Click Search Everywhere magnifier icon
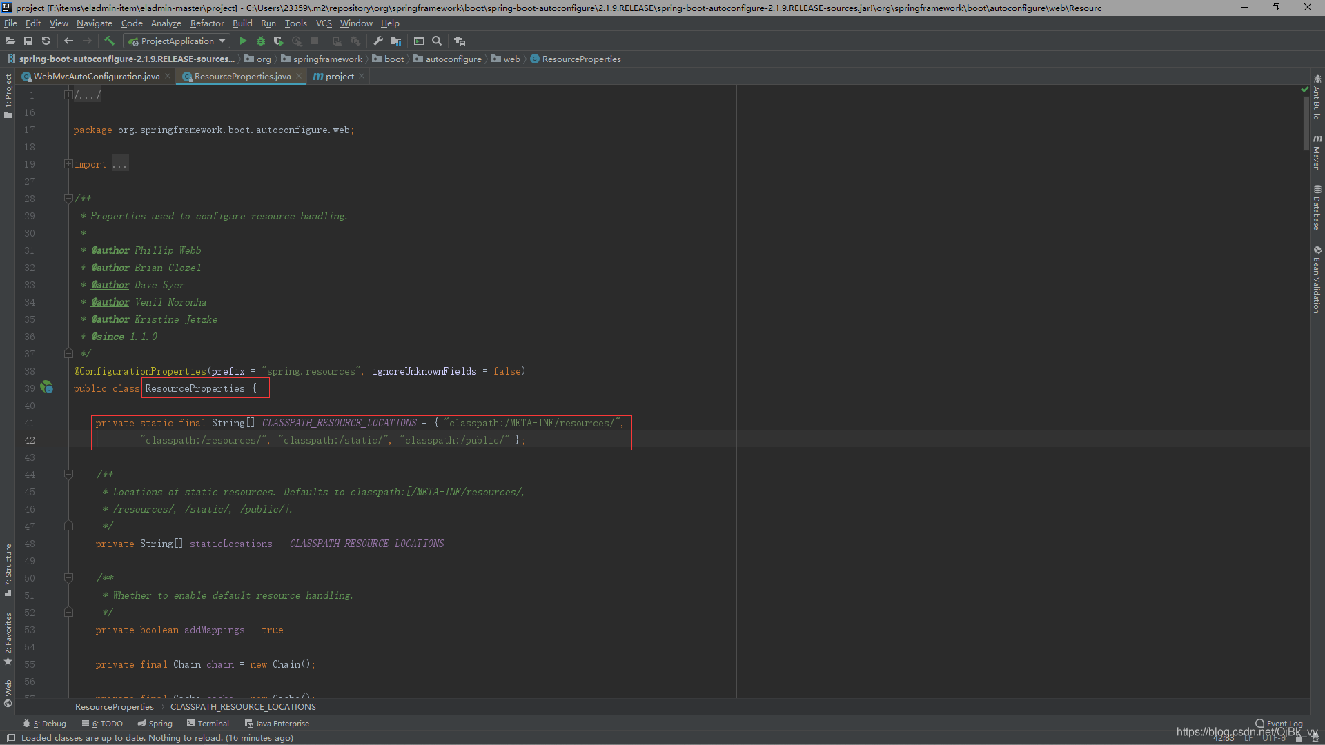Viewport: 1325px width, 745px height. (x=437, y=41)
